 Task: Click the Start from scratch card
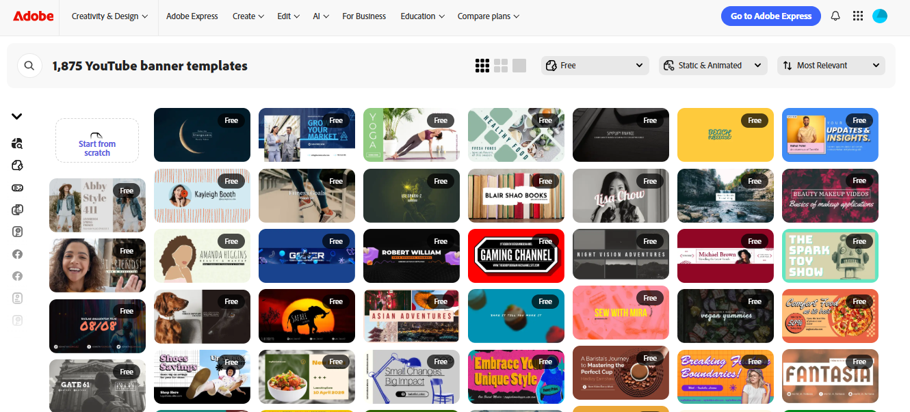(96, 139)
